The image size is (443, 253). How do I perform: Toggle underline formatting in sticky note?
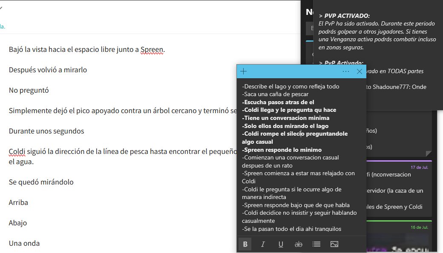click(x=281, y=244)
